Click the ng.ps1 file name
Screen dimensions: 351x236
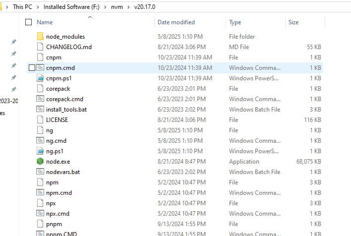pyautogui.click(x=55, y=151)
